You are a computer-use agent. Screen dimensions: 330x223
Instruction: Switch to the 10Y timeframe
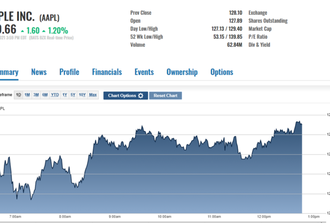(x=82, y=95)
